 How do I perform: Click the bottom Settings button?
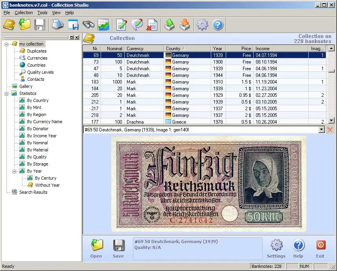[x=276, y=249]
